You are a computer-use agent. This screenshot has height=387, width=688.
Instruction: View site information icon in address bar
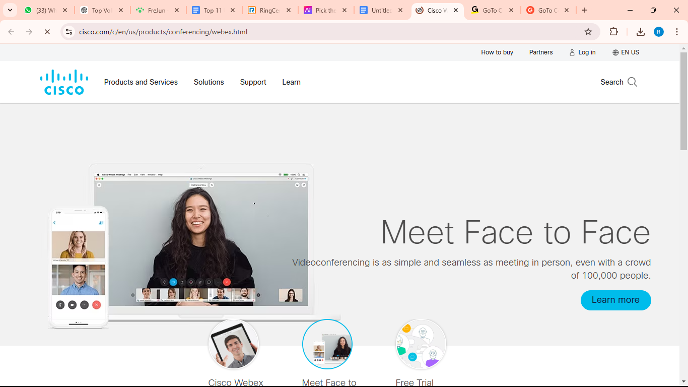(x=70, y=32)
